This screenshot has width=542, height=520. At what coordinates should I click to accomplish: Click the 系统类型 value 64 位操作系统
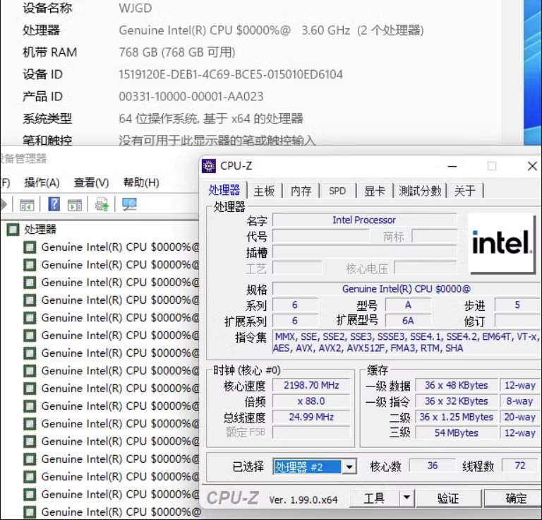(x=211, y=119)
